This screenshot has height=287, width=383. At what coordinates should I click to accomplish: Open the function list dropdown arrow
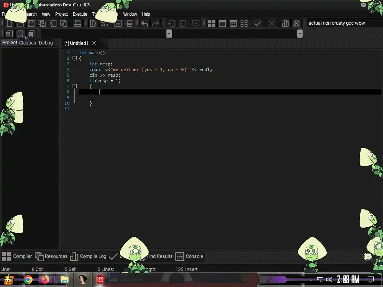point(300,33)
